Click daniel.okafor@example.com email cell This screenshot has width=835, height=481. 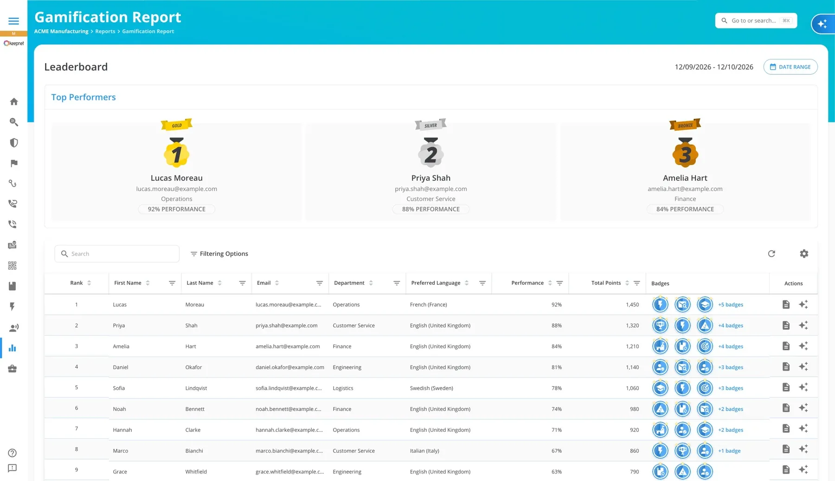click(290, 367)
